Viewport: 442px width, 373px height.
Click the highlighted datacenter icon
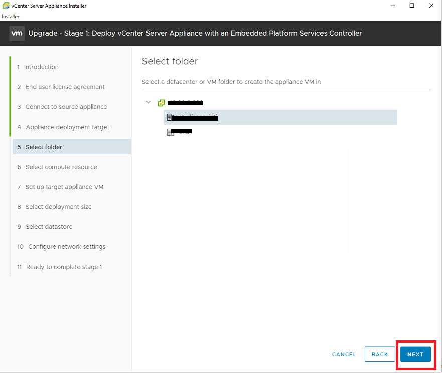pos(170,117)
